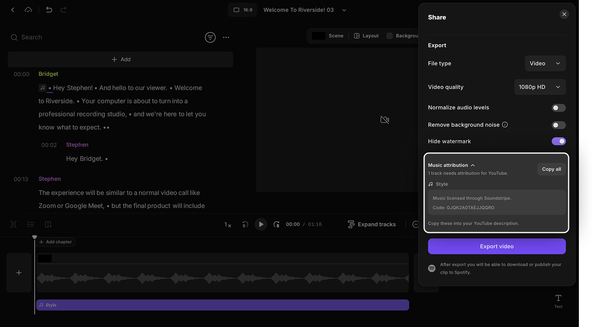The height and width of the screenshot is (327, 597).
Task: Toggle Normalize audio levels
Action: [558, 108]
